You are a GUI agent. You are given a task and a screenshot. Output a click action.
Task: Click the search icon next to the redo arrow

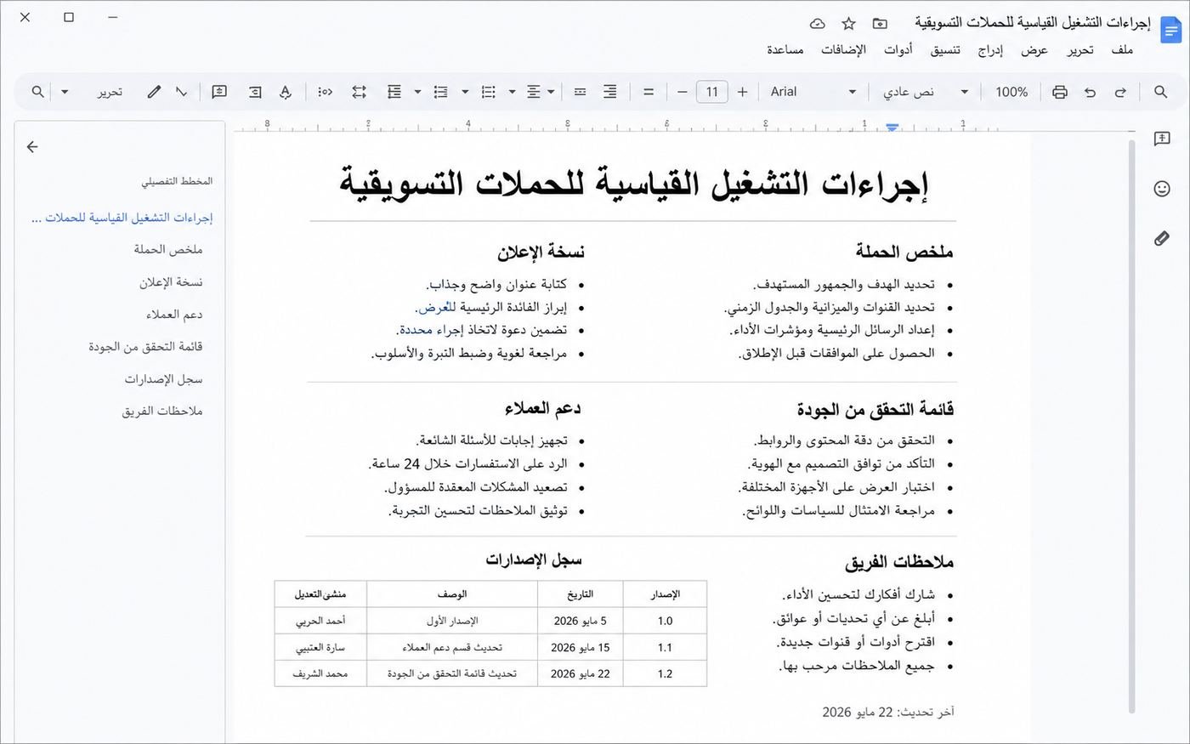pyautogui.click(x=1160, y=92)
